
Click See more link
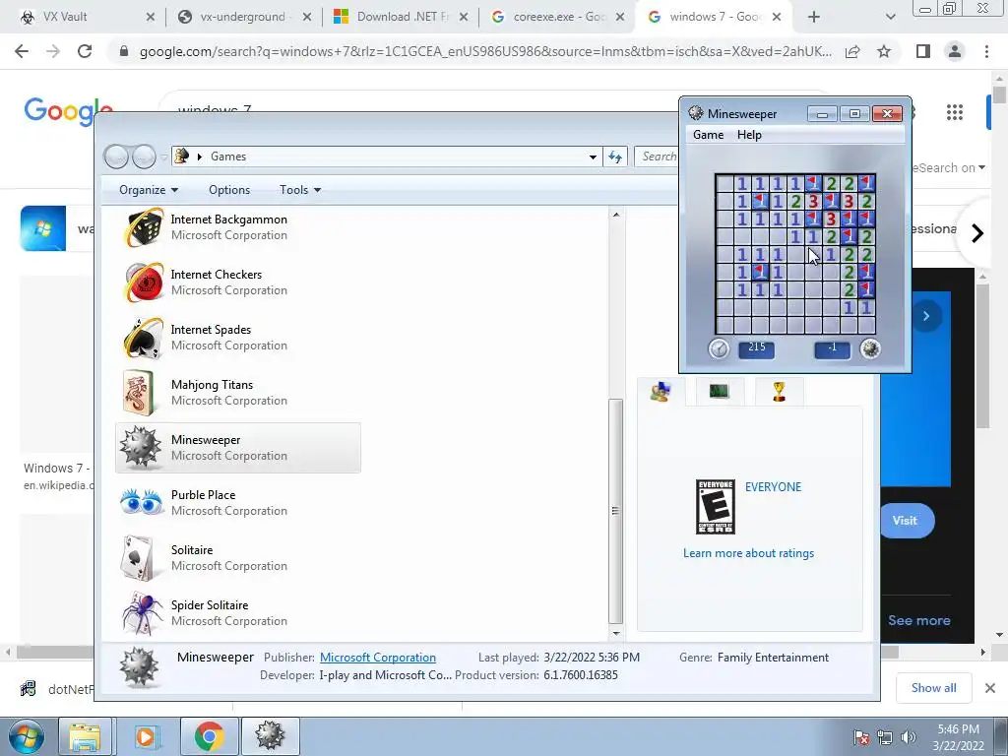(918, 620)
